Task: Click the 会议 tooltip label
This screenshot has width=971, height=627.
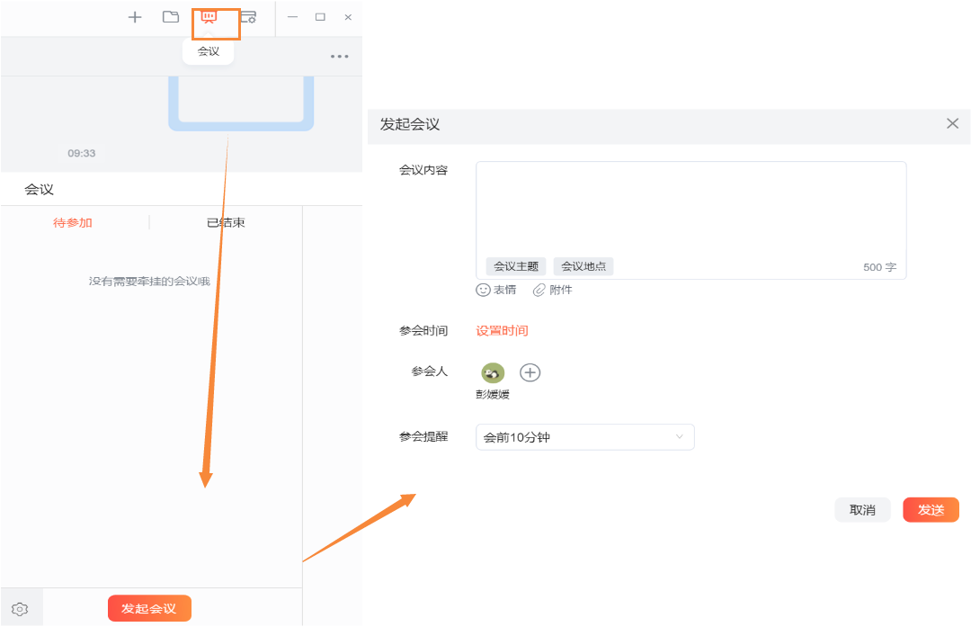Action: 209,51
